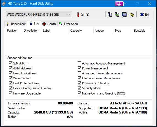The image size is (157, 127).
Task: Toggle the S.M.A.R.T checkbox
Action: tap(10, 63)
